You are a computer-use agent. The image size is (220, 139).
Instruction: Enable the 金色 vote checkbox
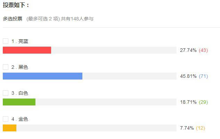click(6, 119)
